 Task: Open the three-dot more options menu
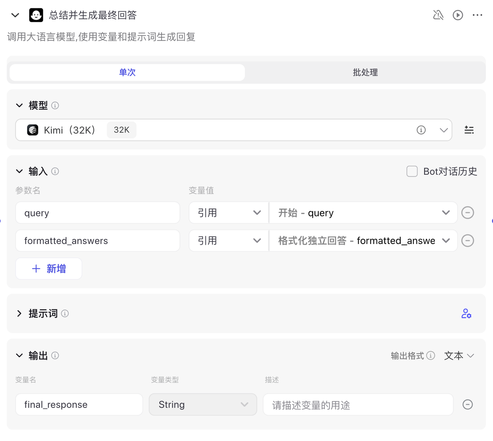477,15
